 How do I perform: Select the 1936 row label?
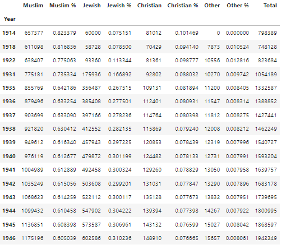pos(9,102)
